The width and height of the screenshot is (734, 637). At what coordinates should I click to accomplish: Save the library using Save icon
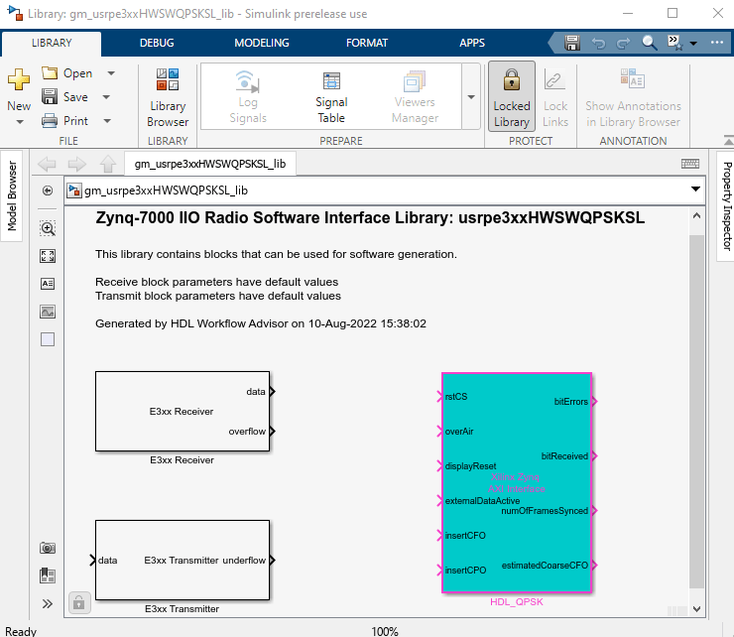(x=50, y=96)
